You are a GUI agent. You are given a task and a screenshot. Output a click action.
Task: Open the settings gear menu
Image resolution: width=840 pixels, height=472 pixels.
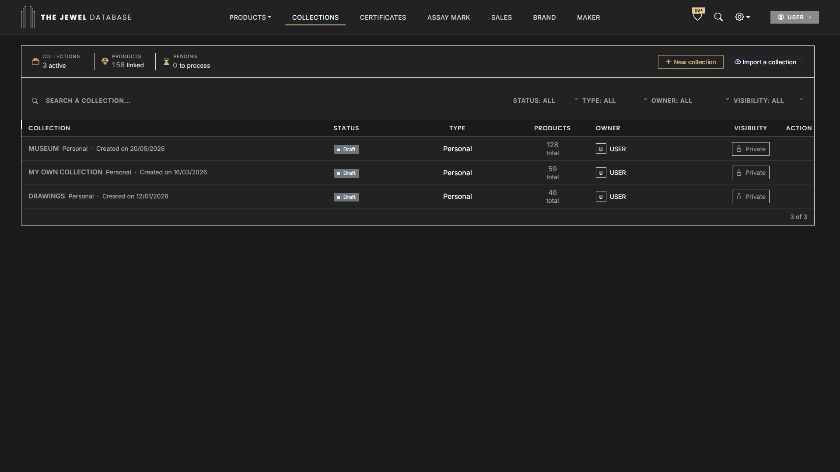(742, 17)
